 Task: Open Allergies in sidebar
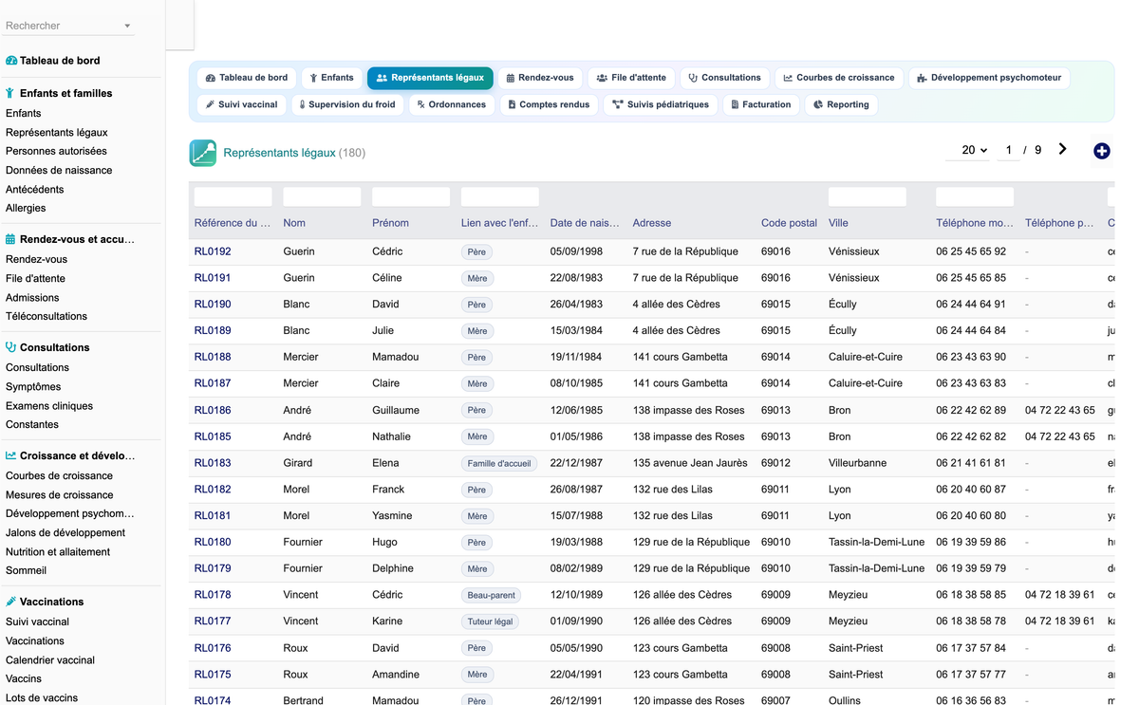(26, 209)
